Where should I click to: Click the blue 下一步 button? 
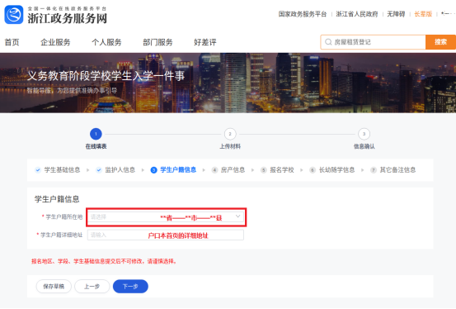(130, 286)
